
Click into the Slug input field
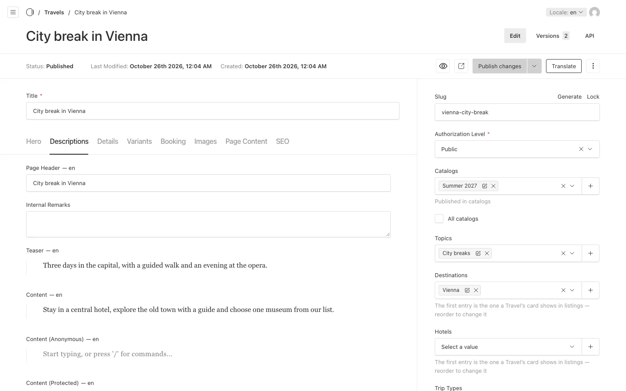tap(517, 112)
